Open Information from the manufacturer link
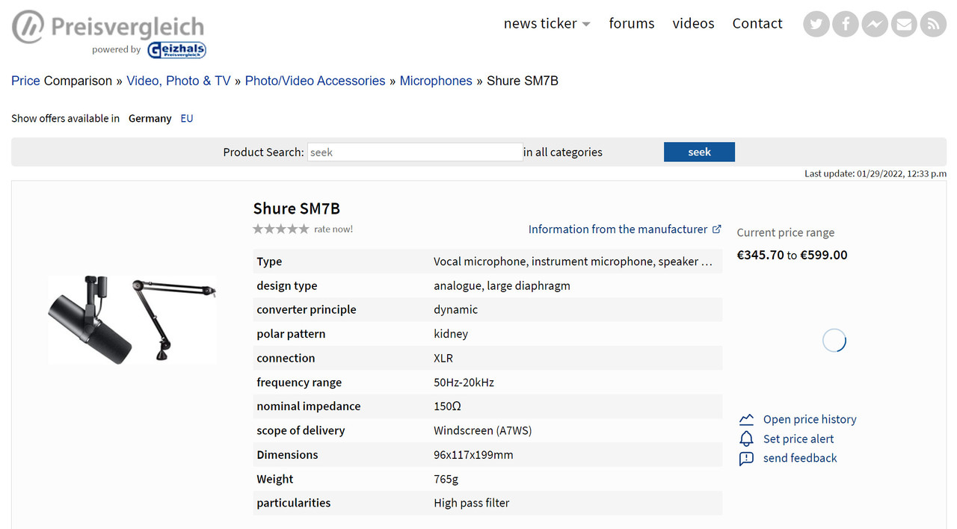The height and width of the screenshot is (529, 957). (x=624, y=229)
